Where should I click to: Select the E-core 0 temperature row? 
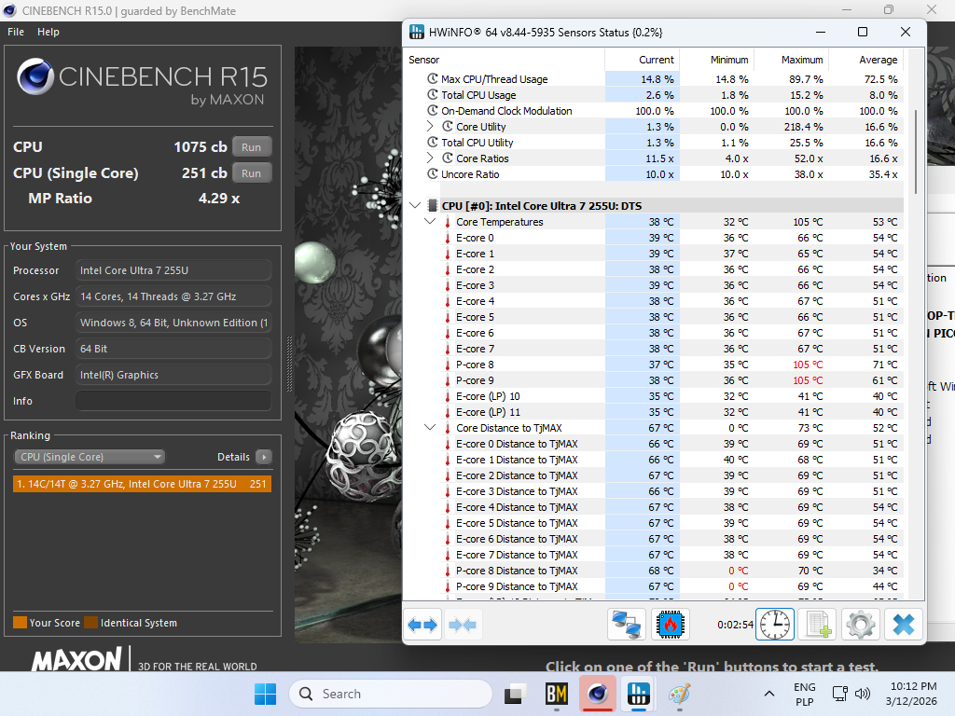(x=654, y=238)
